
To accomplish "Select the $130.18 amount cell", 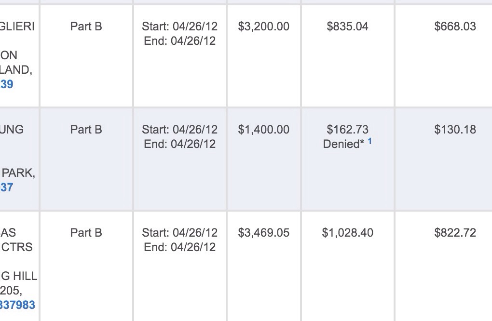I will [455, 130].
